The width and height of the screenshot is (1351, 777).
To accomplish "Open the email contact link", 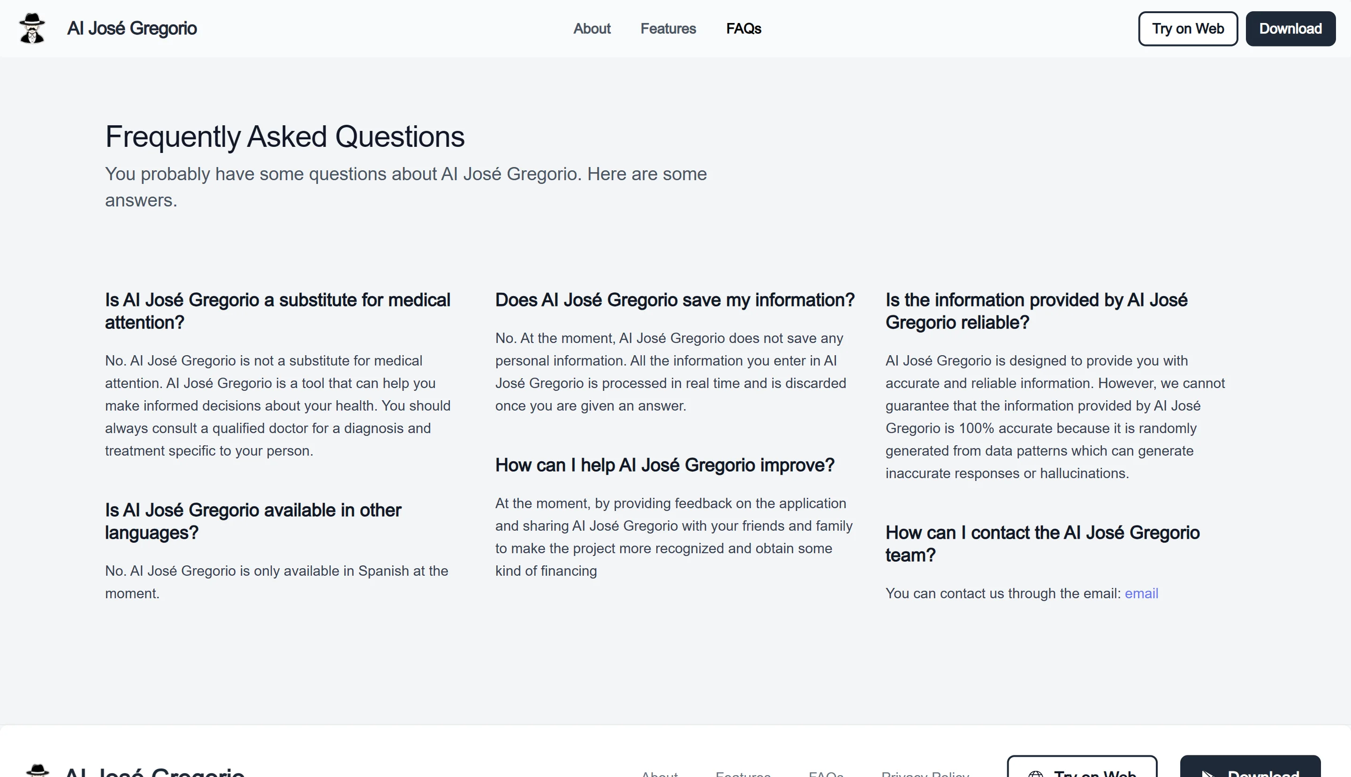I will click(1141, 593).
